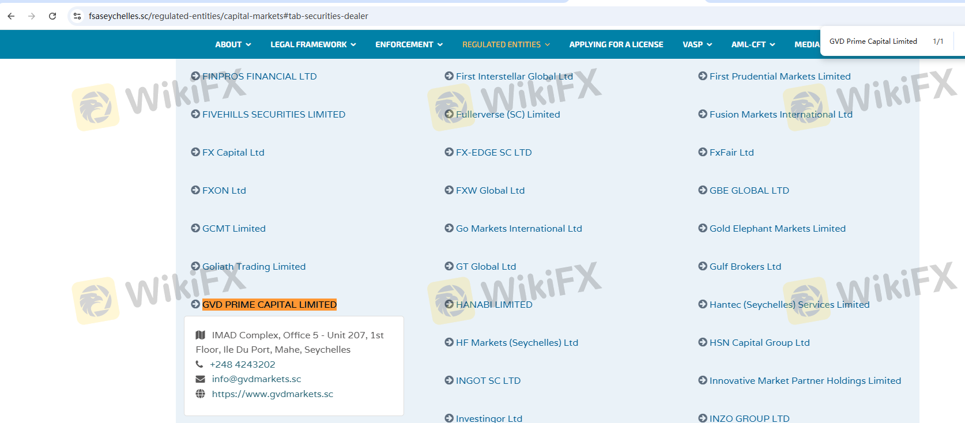Open the VASP dropdown menu
Screen dimensions: 965x423
point(698,44)
